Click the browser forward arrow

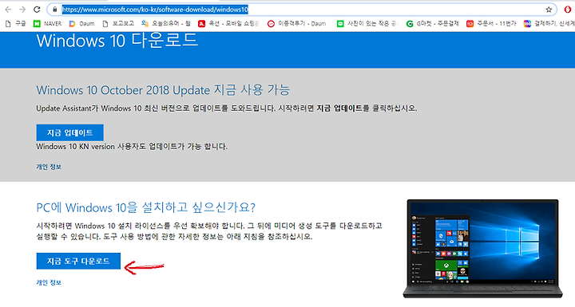(22, 10)
